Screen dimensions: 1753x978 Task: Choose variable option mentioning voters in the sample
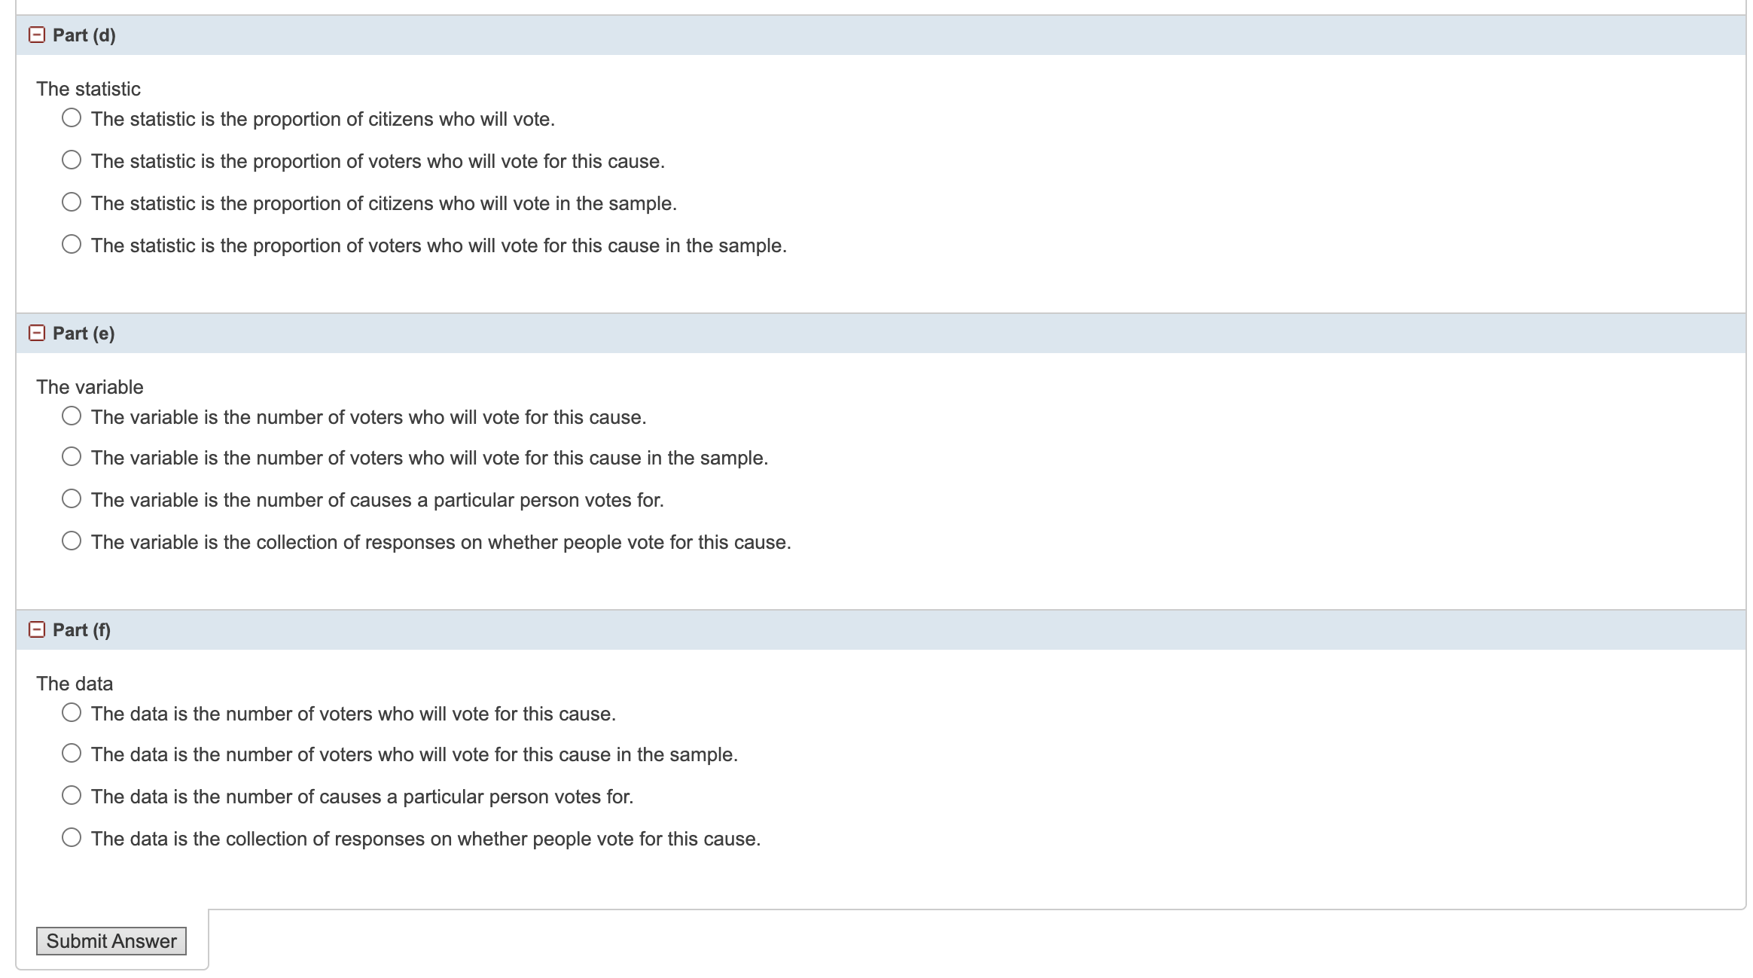72,457
